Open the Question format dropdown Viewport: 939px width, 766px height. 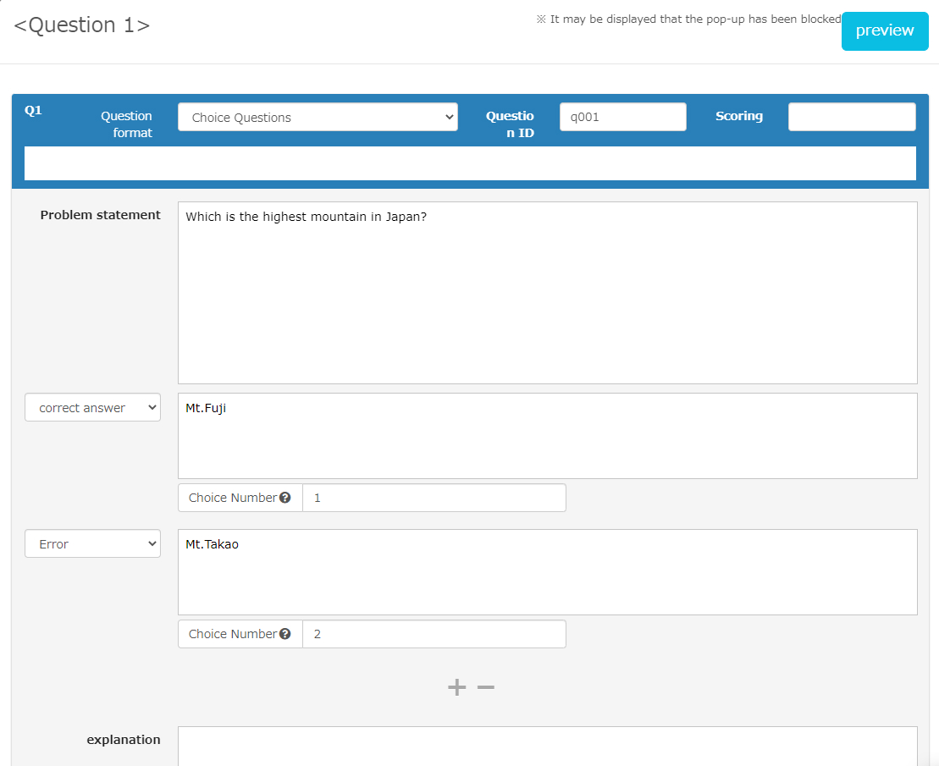coord(318,118)
